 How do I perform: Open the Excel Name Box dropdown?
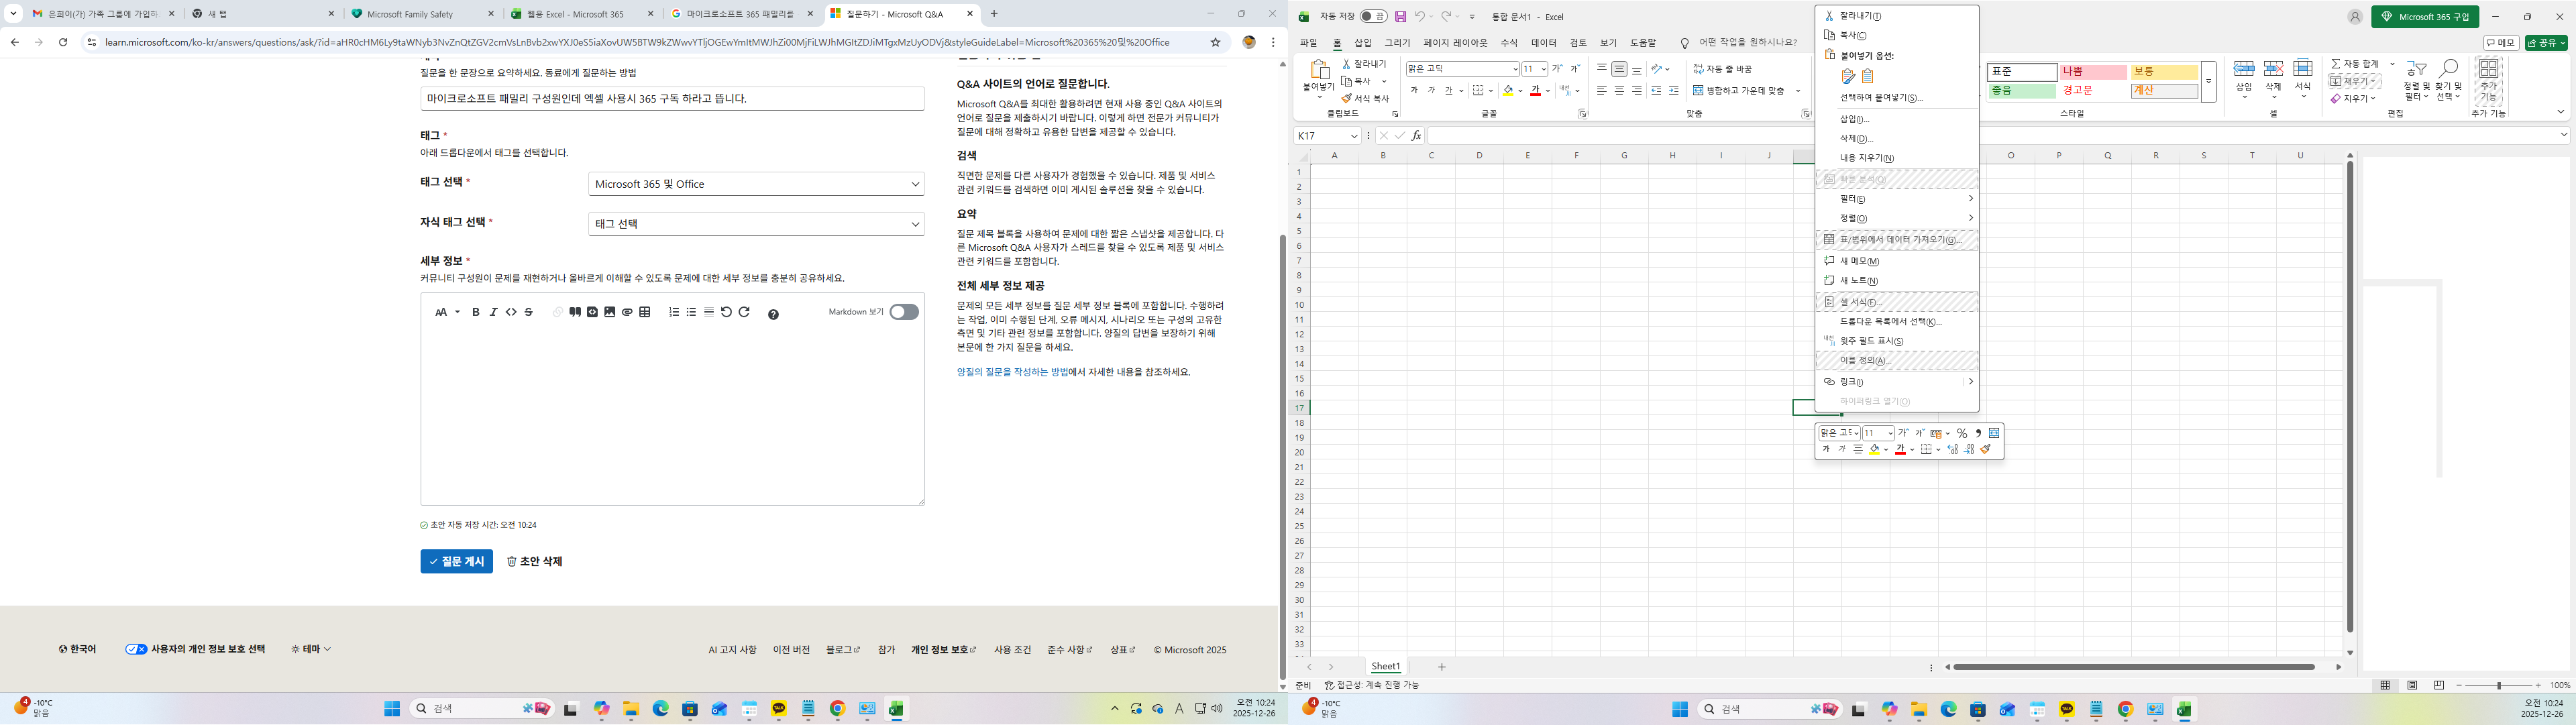pyautogui.click(x=1354, y=136)
